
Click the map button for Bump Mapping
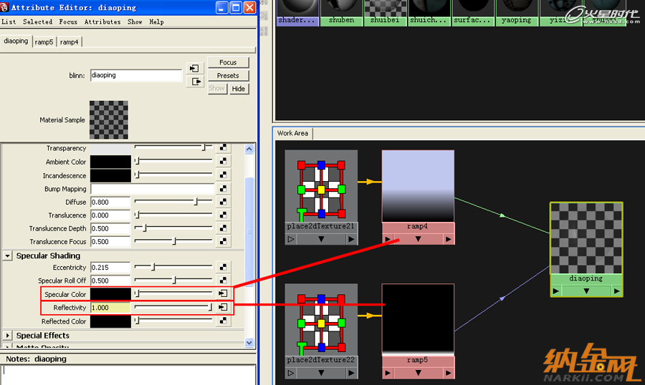click(223, 188)
